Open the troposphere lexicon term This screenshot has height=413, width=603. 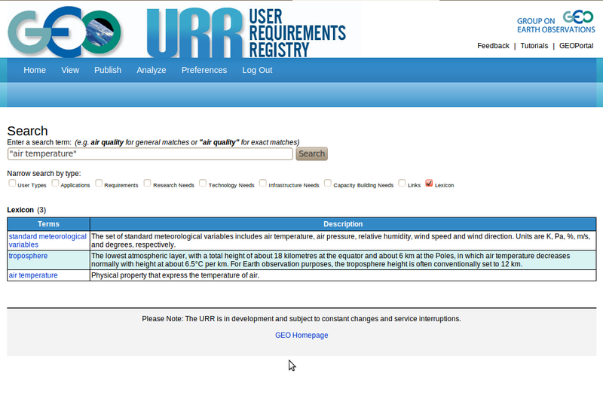pos(28,256)
